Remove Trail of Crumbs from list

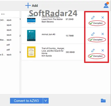[103, 50]
